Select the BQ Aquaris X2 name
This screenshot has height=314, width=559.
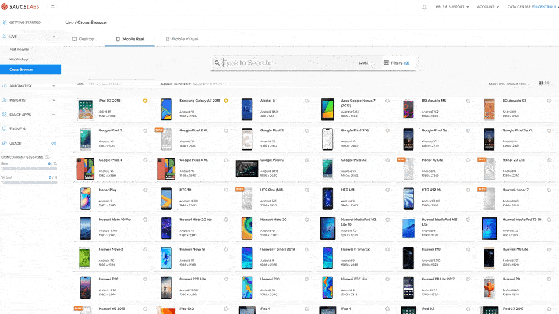(x=514, y=101)
